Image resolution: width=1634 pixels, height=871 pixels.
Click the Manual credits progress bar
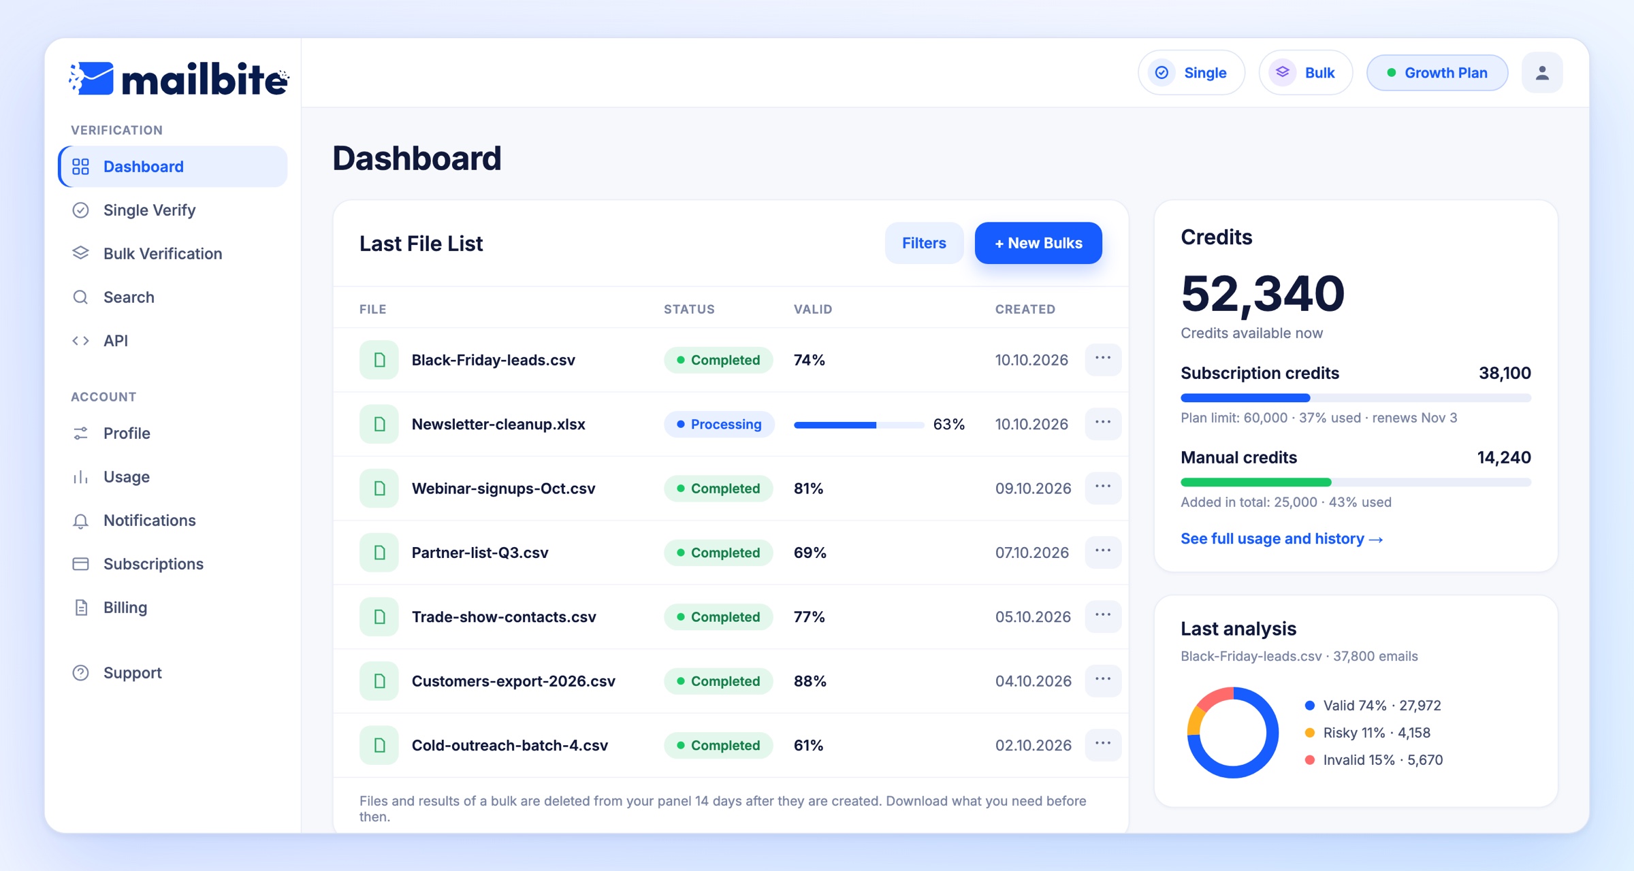coord(1356,482)
